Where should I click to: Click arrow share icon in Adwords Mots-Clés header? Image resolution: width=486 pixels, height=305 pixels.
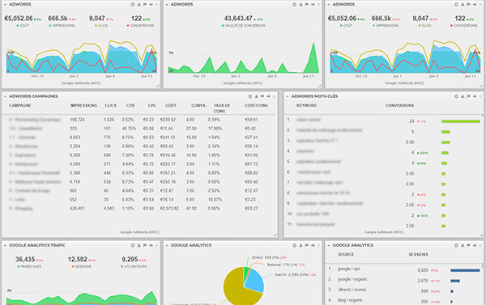pos(475,96)
